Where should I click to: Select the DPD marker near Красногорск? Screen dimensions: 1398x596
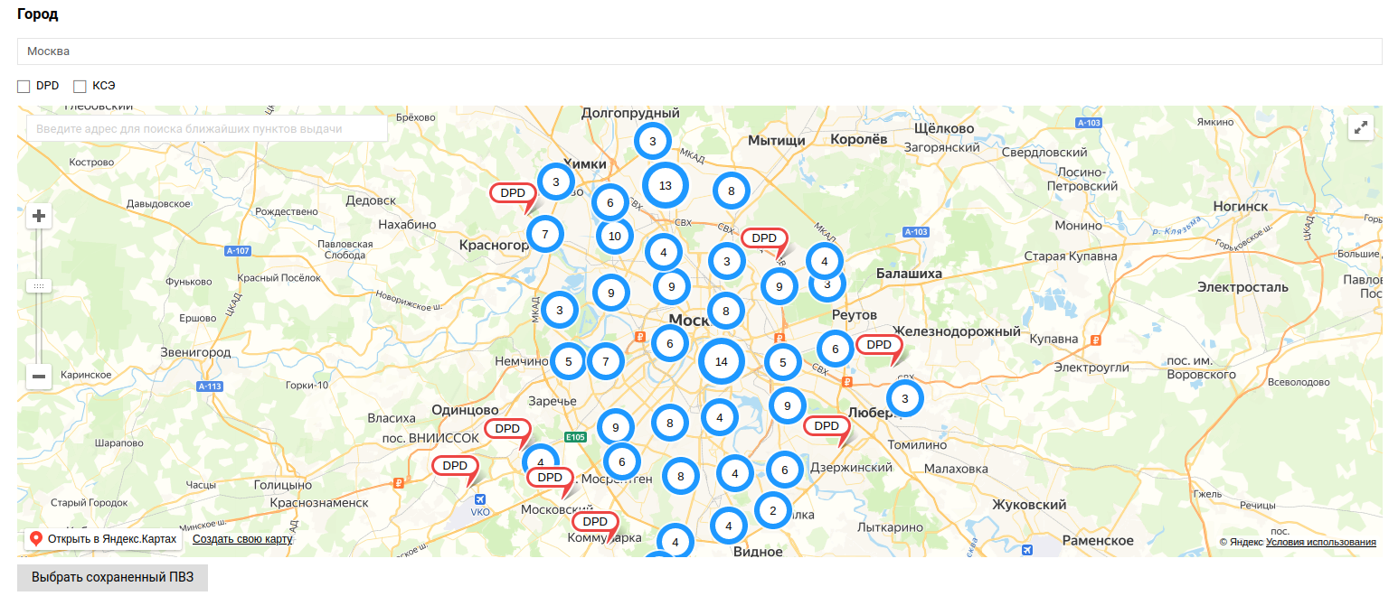point(514,194)
